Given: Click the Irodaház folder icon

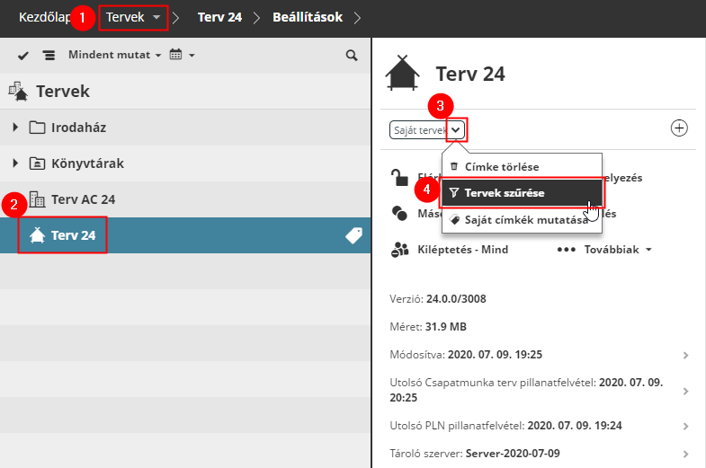Looking at the screenshot, I should click(37, 128).
